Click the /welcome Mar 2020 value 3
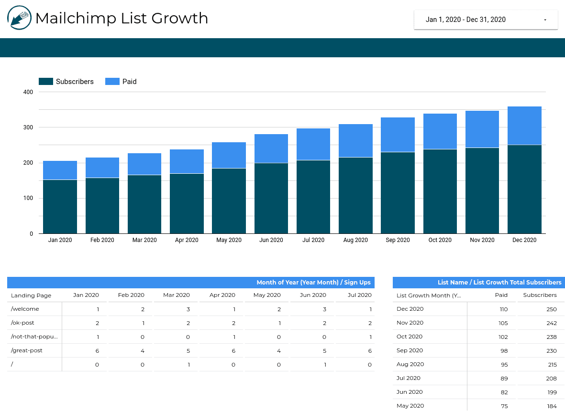 pos(188,309)
